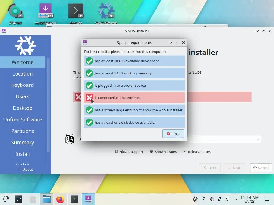Image resolution: width=274 pixels, height=205 pixels.
Task: Open the NixOS Manual desktop icon
Action: 106,14
